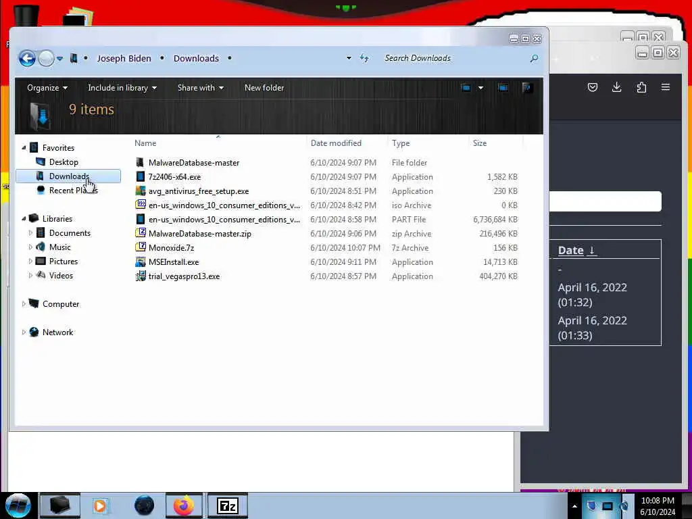Select the trial_vegaspro13.exe icon
Image resolution: width=692 pixels, height=519 pixels.
[141, 276]
